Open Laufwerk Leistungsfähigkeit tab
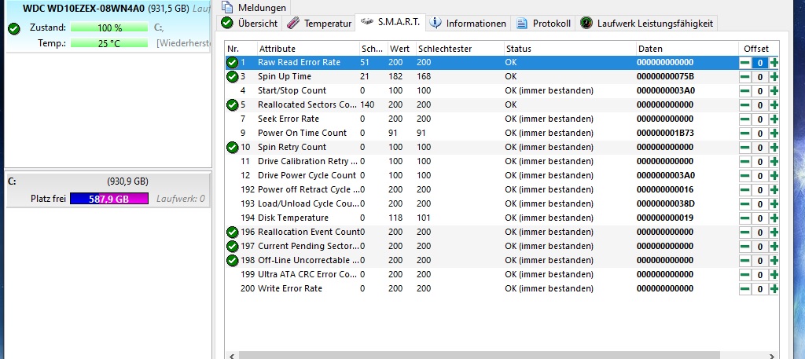The height and width of the screenshot is (359, 805). (646, 23)
